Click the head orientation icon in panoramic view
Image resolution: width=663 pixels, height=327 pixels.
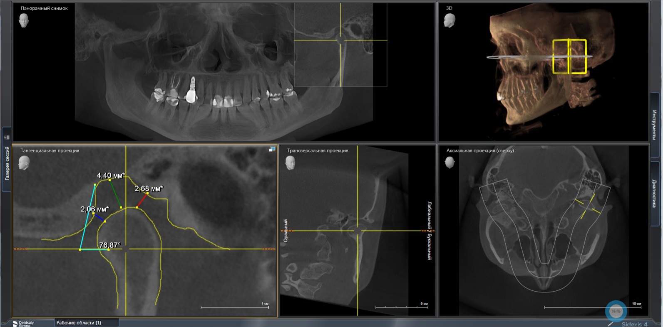pyautogui.click(x=24, y=20)
